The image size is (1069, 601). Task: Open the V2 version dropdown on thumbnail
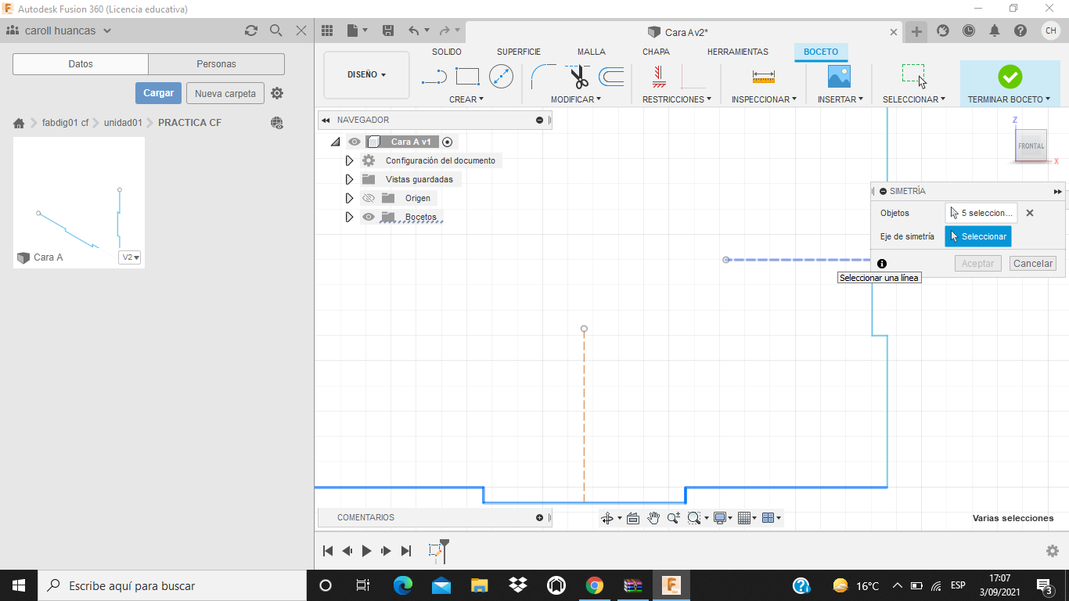point(129,257)
